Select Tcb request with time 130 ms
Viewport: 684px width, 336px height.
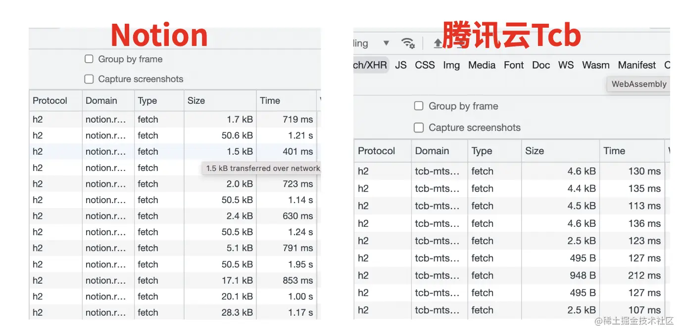512,171
